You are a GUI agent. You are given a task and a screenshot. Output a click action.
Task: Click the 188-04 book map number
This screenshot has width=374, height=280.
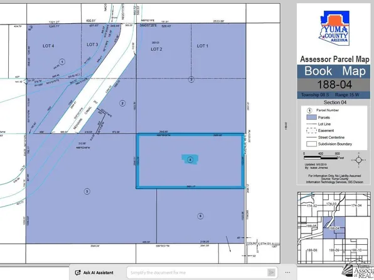tap(334, 85)
